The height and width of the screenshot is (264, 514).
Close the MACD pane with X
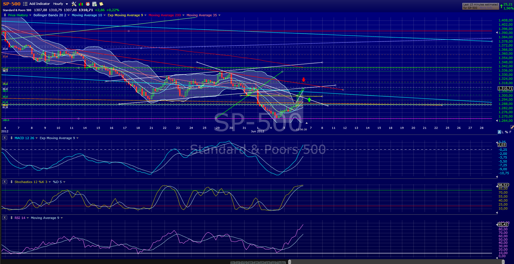coord(5,138)
